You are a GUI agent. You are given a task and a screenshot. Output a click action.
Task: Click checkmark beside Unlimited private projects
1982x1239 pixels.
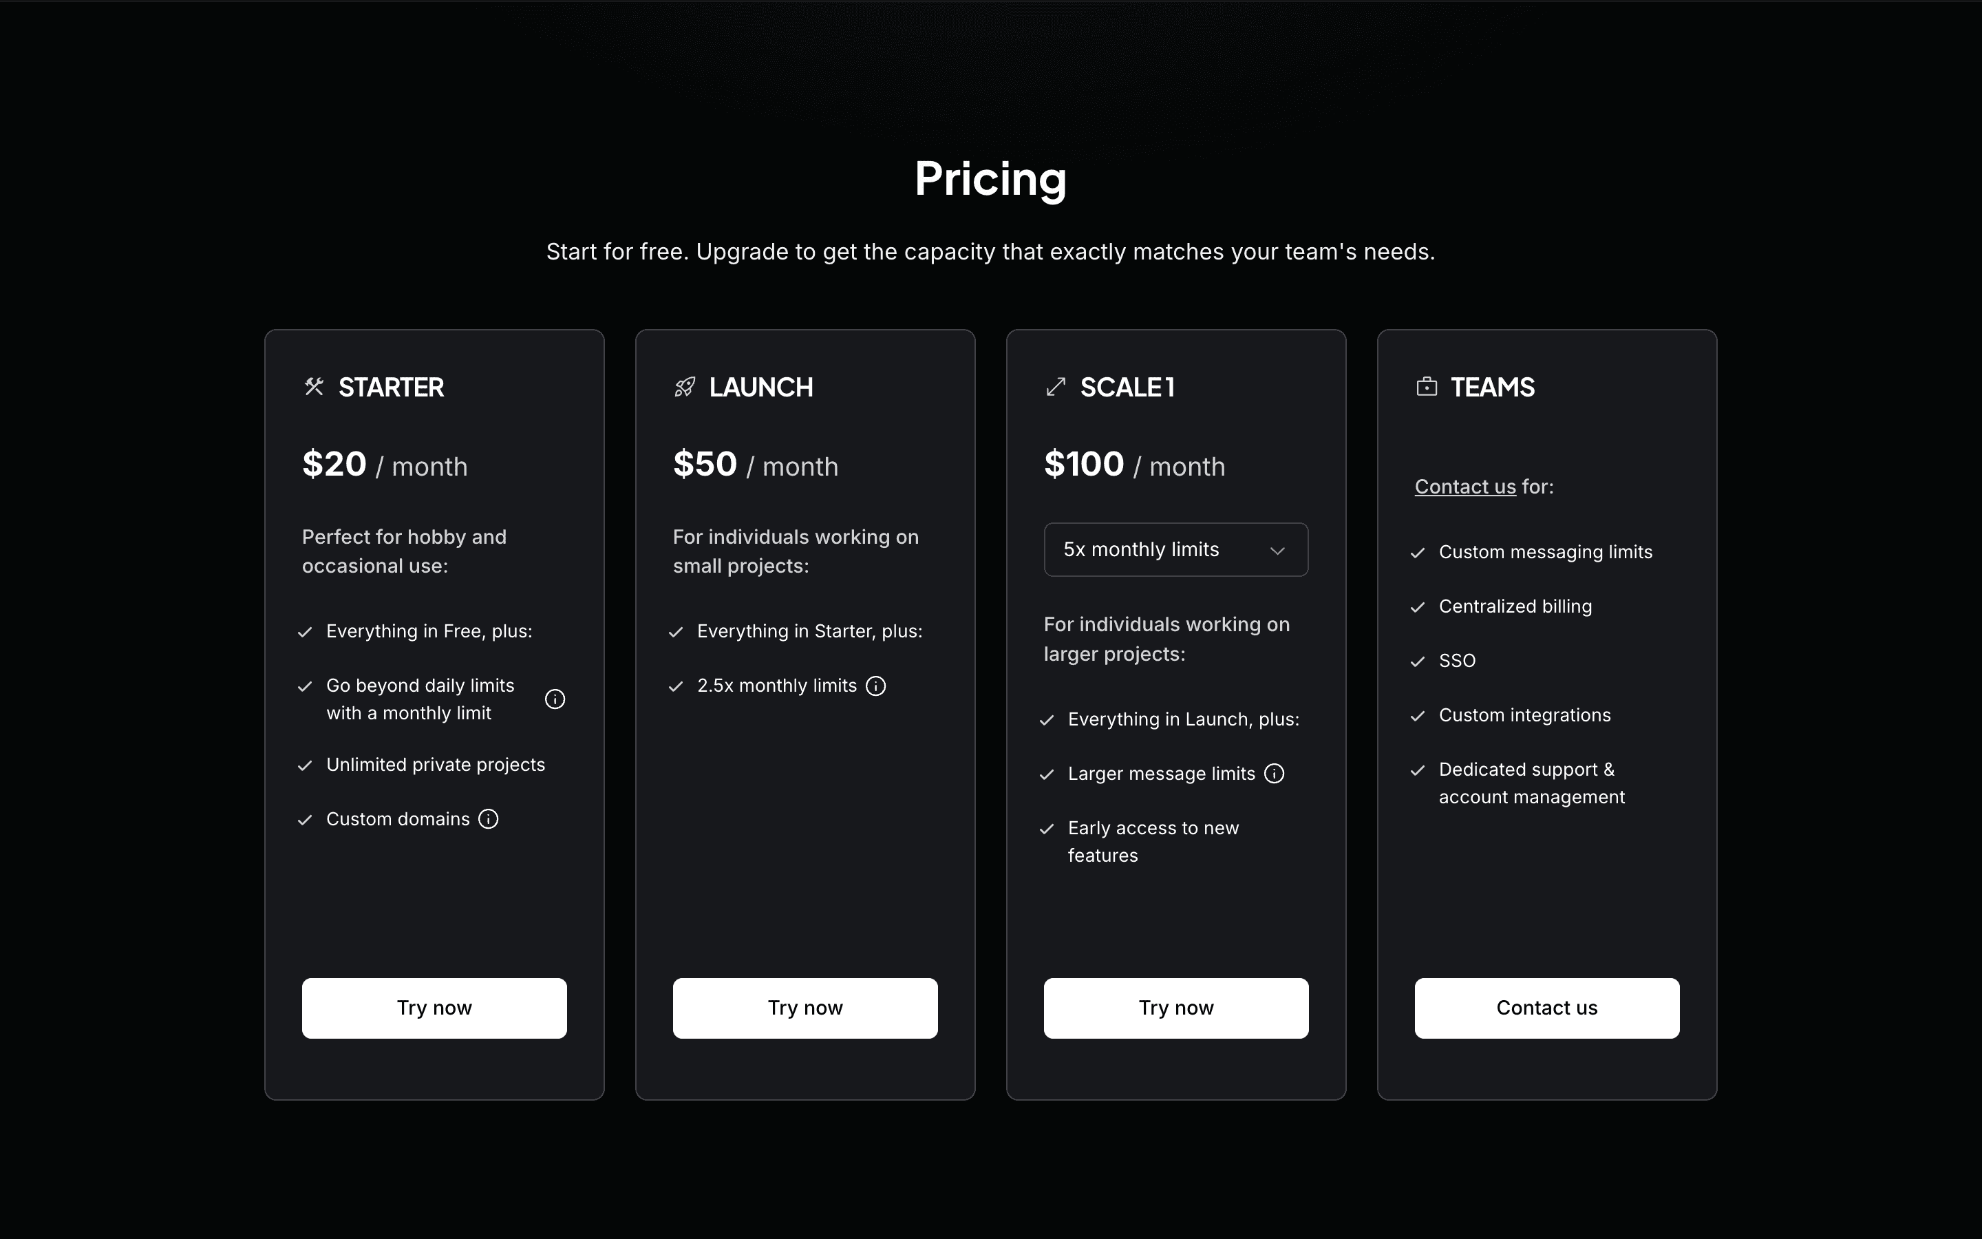point(305,765)
